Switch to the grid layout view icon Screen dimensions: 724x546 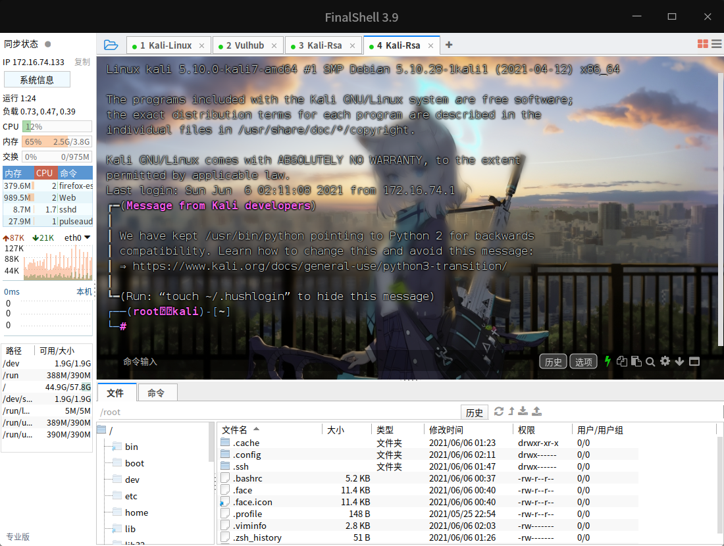click(x=703, y=44)
